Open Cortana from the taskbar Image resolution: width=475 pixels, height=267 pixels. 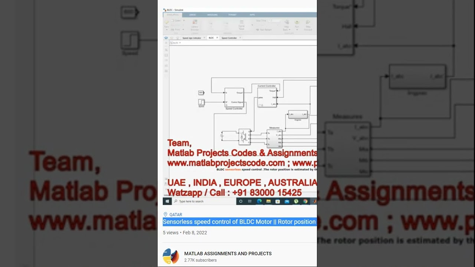click(x=241, y=201)
